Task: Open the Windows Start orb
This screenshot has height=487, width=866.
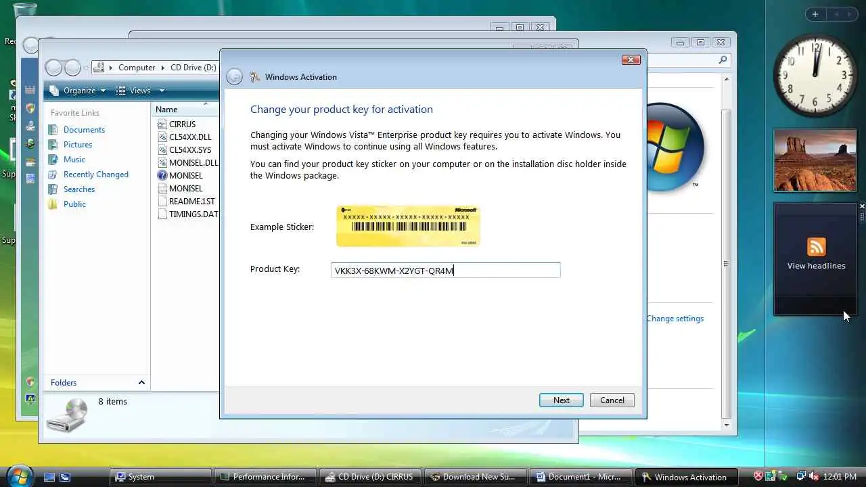Action: point(20,476)
